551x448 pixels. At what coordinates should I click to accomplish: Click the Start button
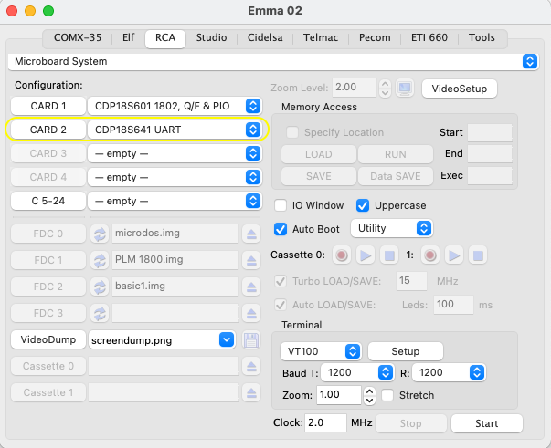(x=487, y=423)
